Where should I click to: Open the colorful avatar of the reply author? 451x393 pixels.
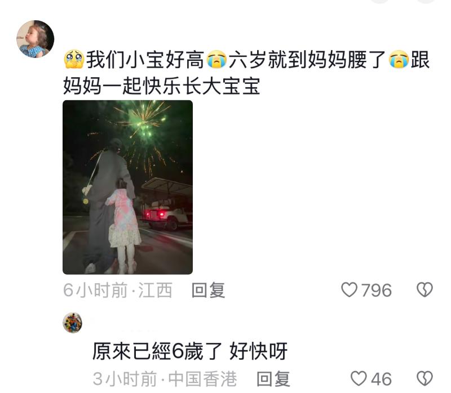pyautogui.click(x=73, y=323)
